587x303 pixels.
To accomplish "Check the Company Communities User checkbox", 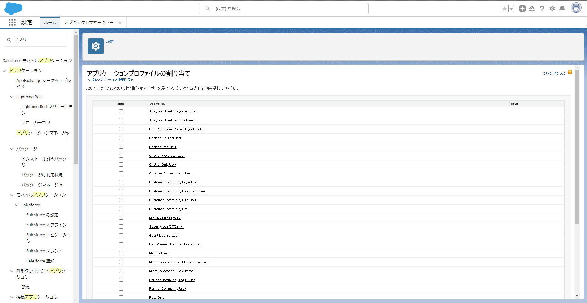I will point(121,174).
